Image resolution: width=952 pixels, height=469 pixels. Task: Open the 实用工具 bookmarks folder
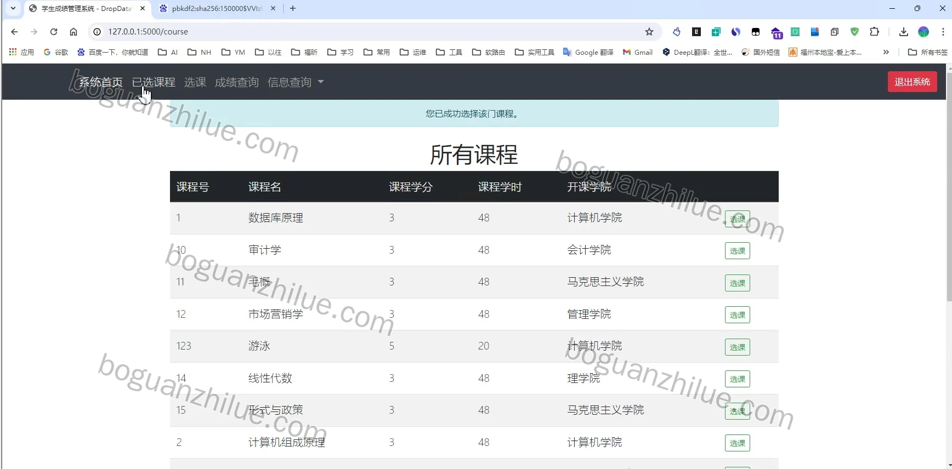click(x=535, y=52)
